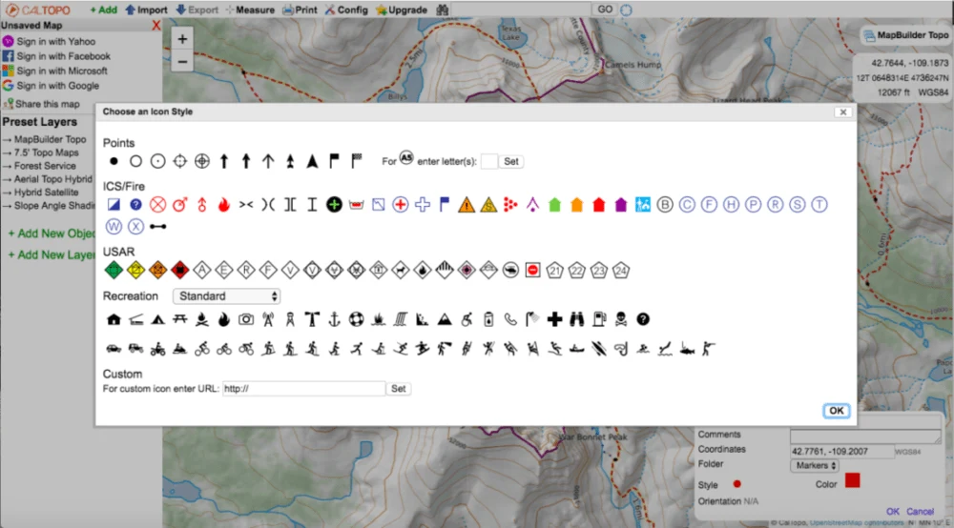Select the green USAR diamond icon
This screenshot has width=954, height=528.
114,271
